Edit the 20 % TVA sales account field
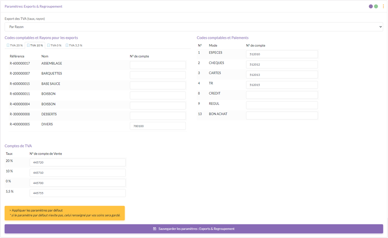Viewport: 388px width, 238px height. coord(78,162)
